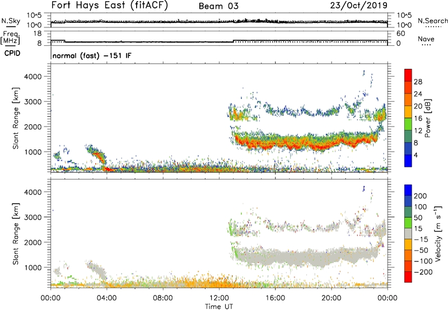Click the text 'normal (fast) -151 IF'
Image resolution: width=448 pixels, height=310 pixels.
point(92,56)
